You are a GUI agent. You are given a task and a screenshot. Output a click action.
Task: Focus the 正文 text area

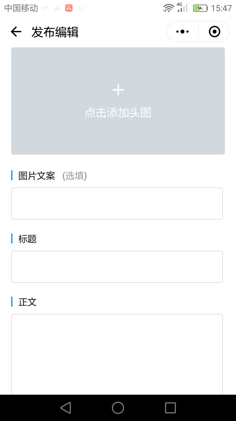[117, 354]
